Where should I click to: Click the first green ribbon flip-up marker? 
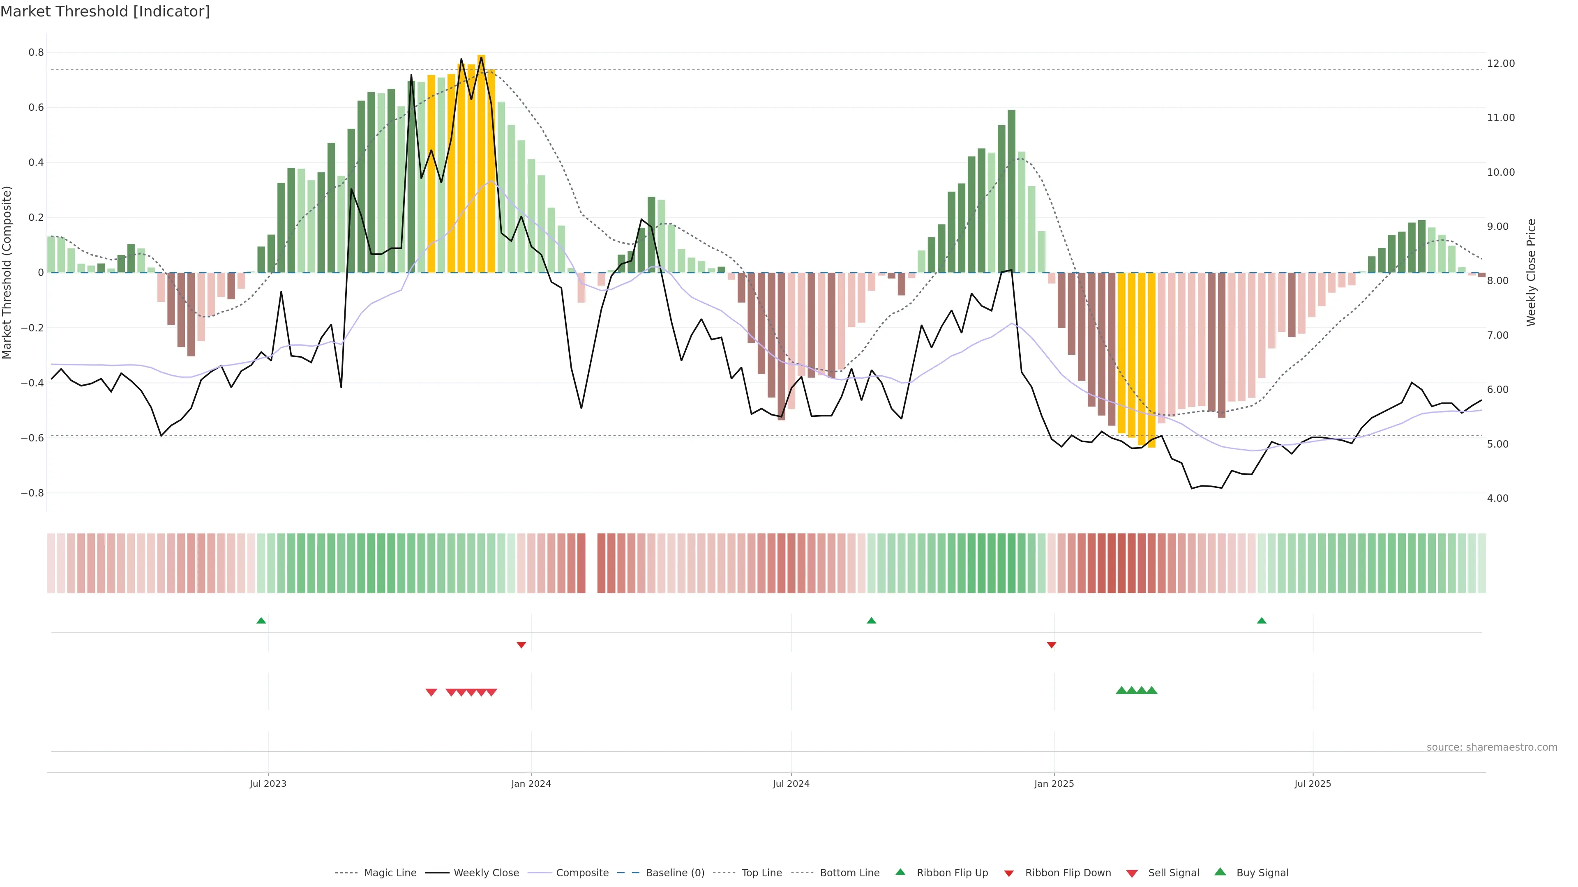pyautogui.click(x=261, y=621)
